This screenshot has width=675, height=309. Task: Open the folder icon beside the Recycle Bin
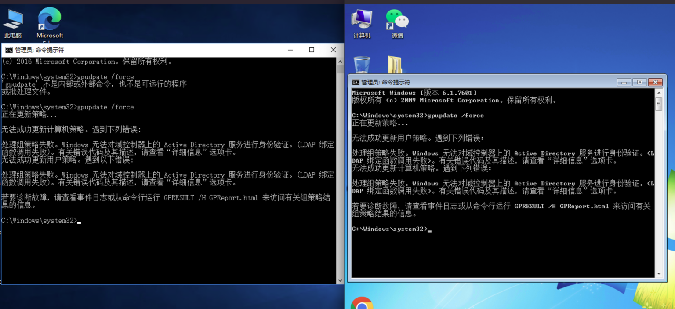click(x=395, y=65)
